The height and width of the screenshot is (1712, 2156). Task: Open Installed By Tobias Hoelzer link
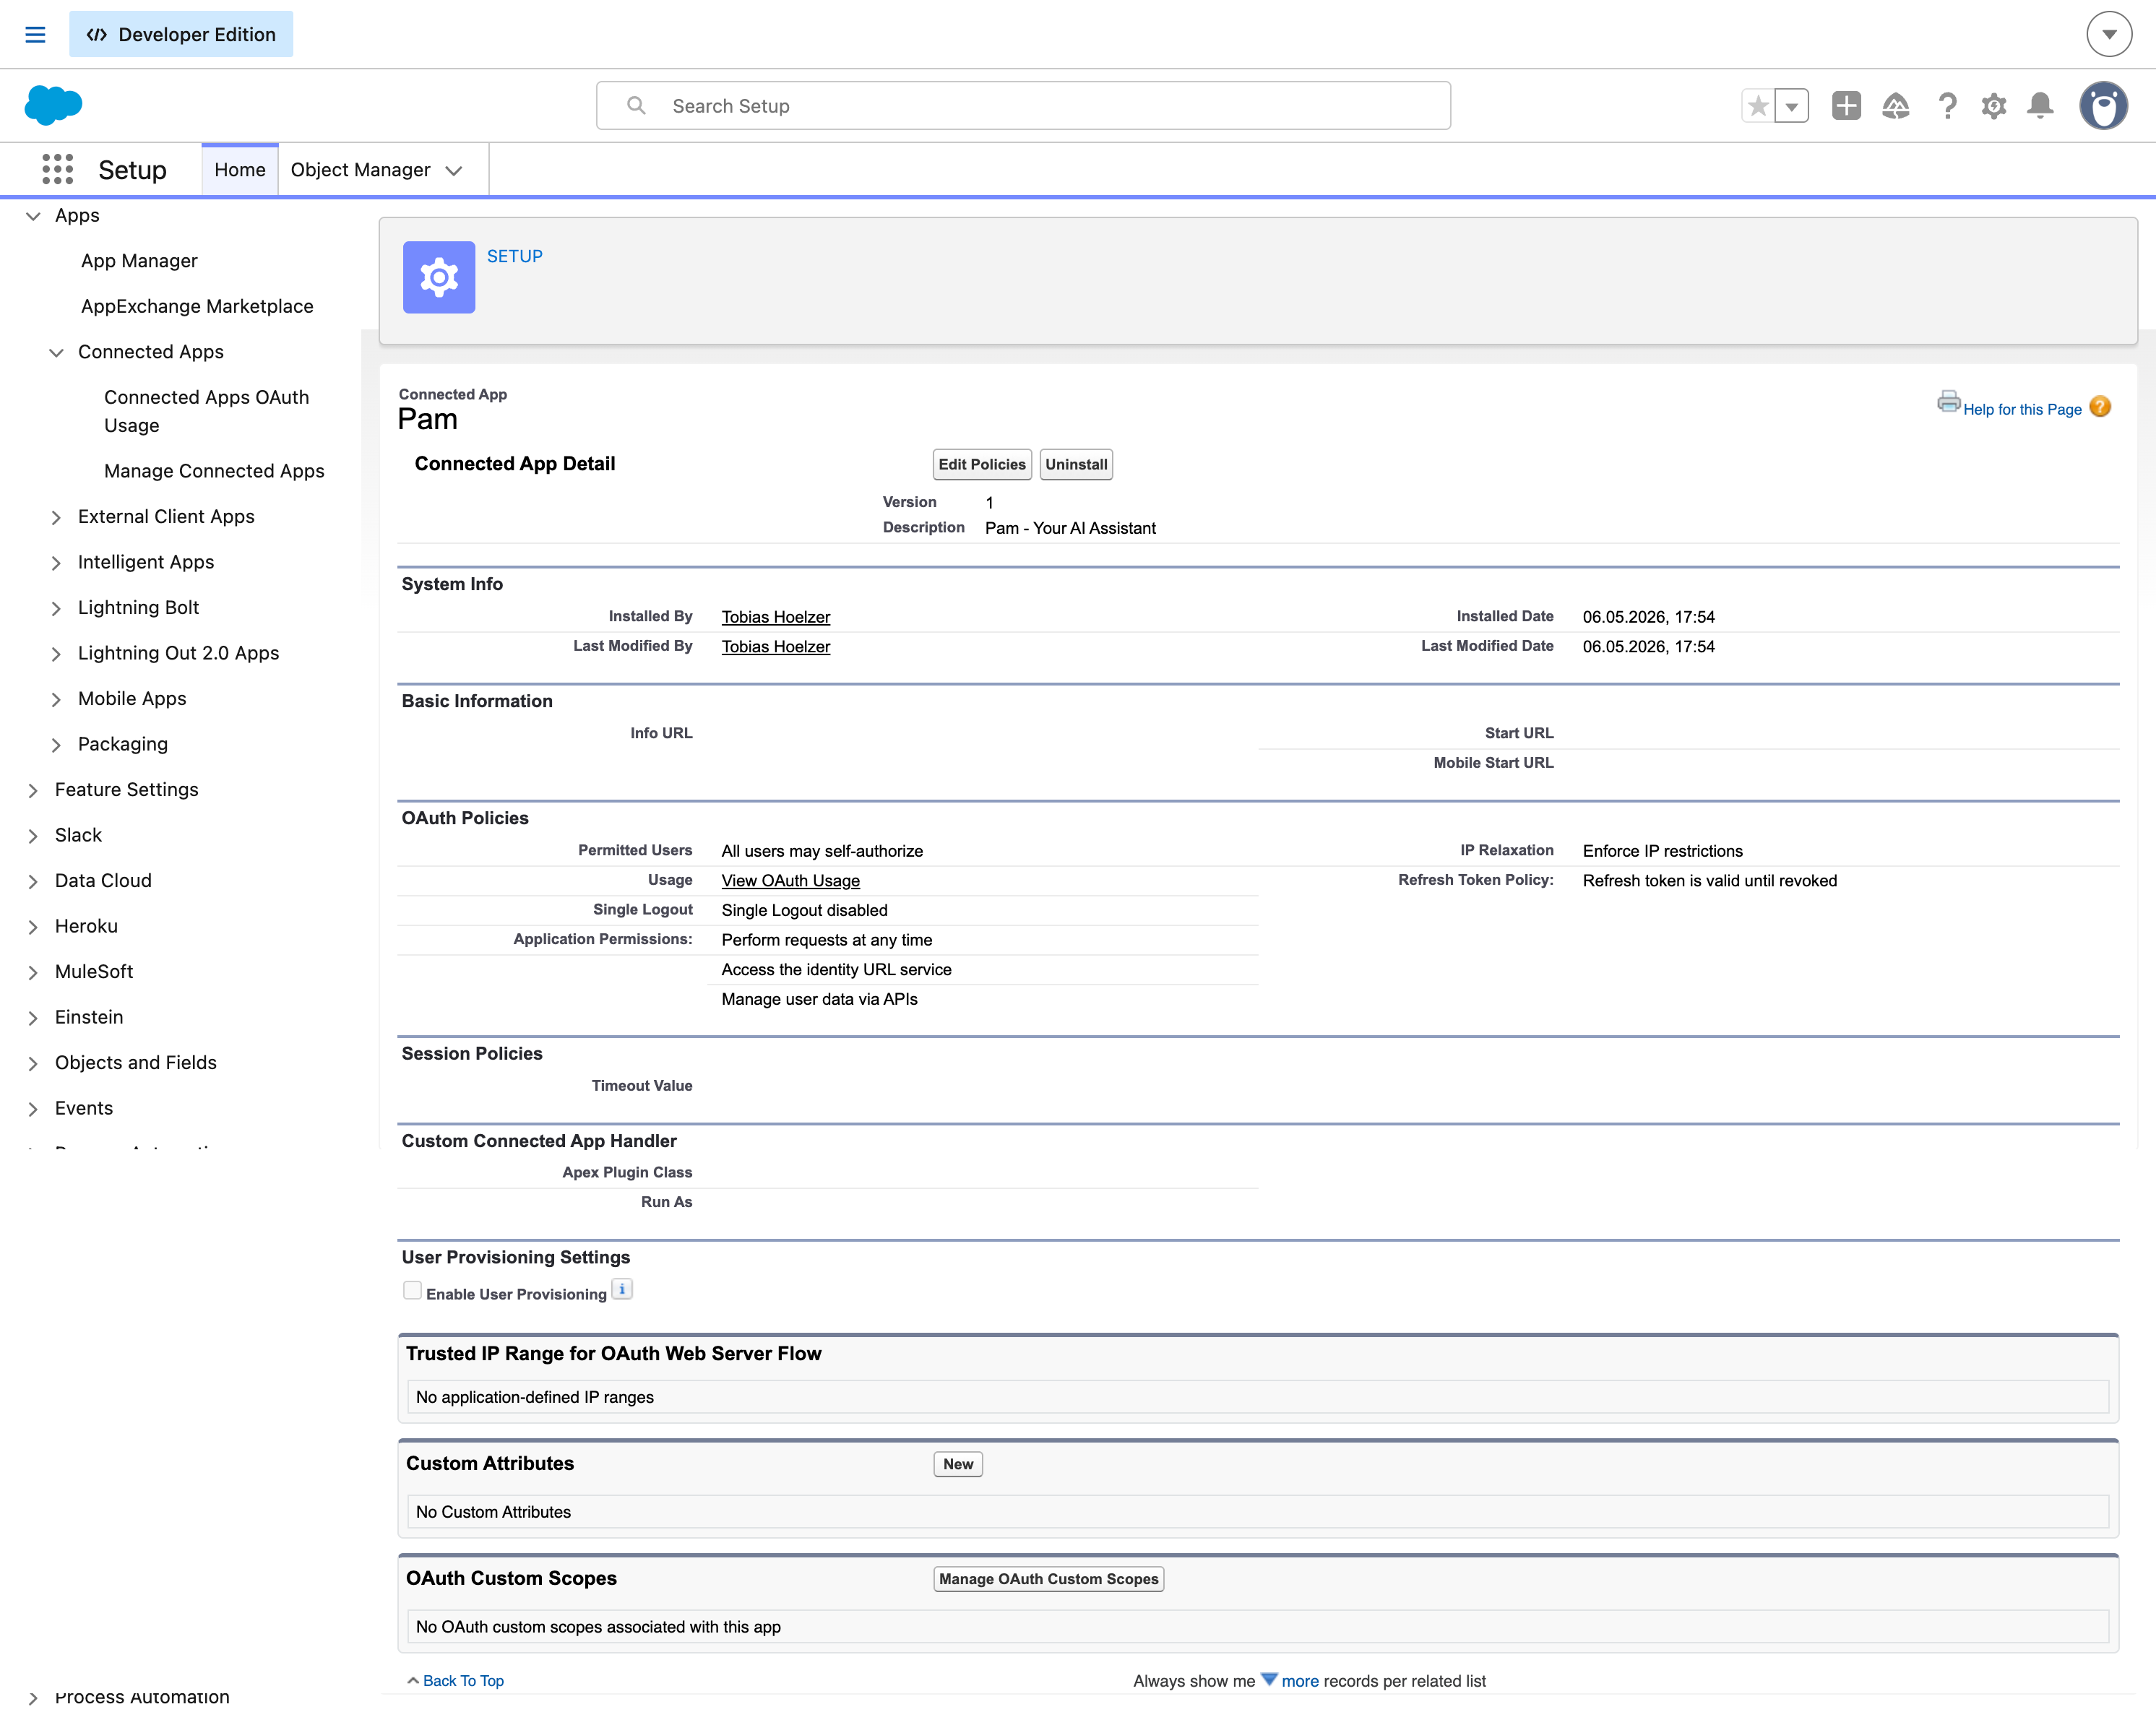tap(776, 617)
